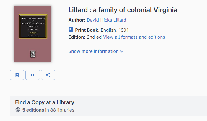The width and height of the screenshot is (207, 121).
Task: View all formats and editions
Action: point(134,37)
